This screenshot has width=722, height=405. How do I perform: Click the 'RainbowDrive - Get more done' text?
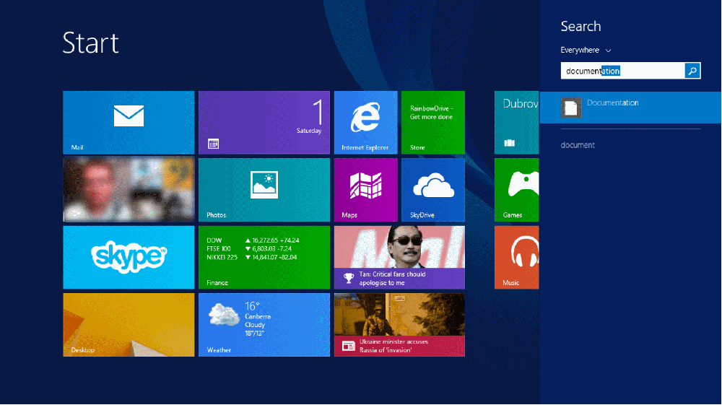[432, 113]
